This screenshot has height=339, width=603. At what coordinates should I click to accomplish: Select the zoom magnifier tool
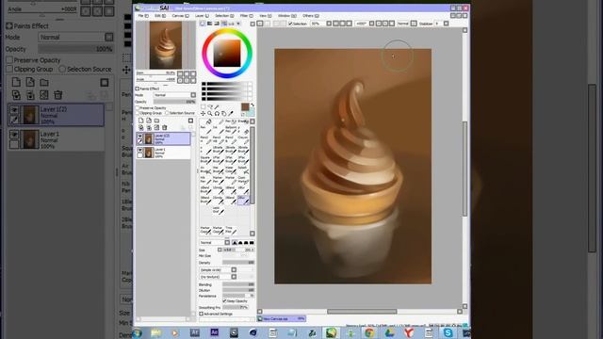[x=210, y=114]
